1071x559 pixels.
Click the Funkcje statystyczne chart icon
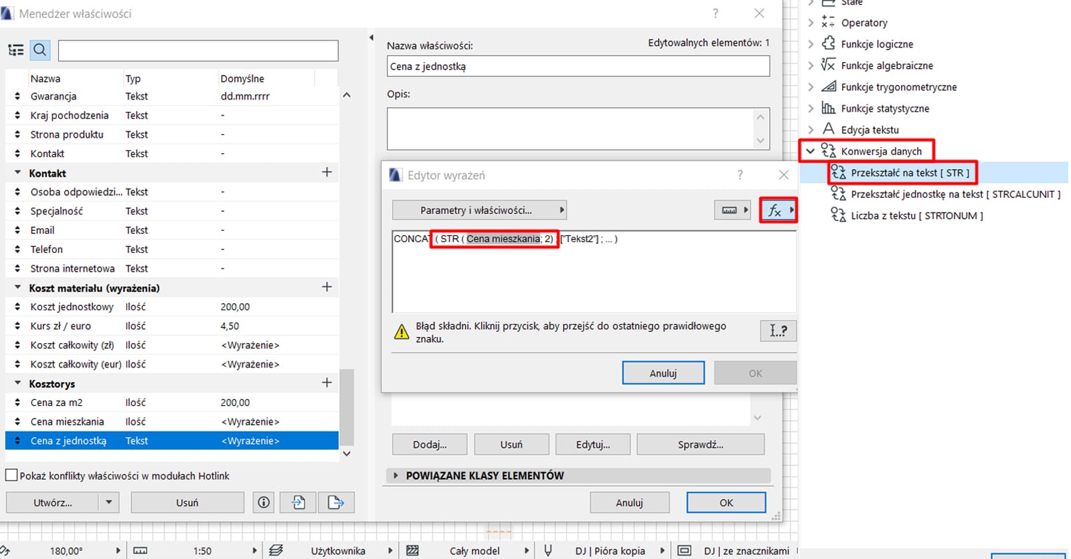829,108
